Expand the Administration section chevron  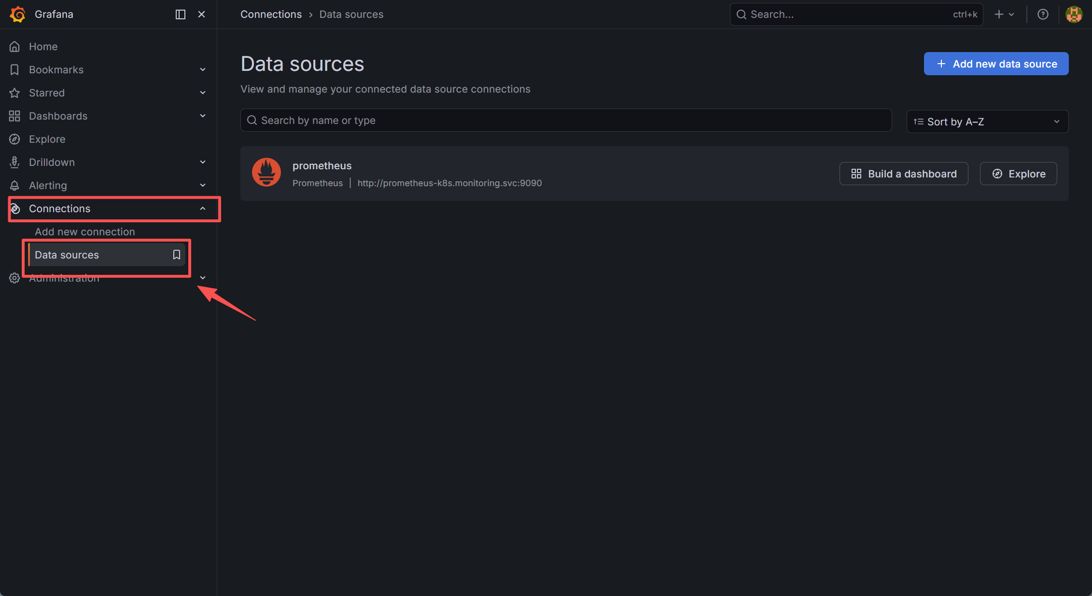click(203, 278)
